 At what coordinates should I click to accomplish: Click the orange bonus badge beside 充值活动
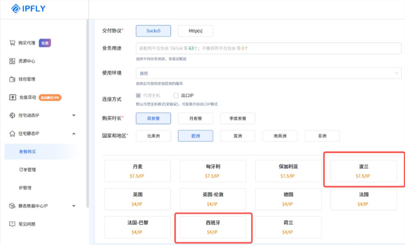[x=50, y=98]
